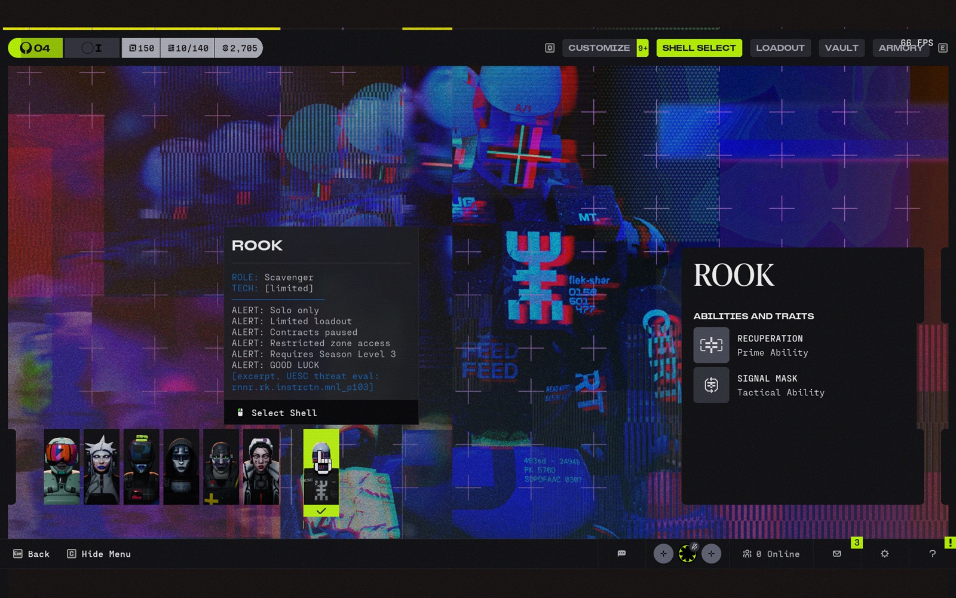Click the Signal Mask tactical ability icon
The height and width of the screenshot is (598, 956).
click(x=711, y=385)
